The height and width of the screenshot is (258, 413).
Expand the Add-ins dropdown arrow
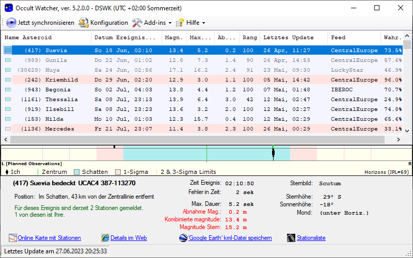[170, 23]
